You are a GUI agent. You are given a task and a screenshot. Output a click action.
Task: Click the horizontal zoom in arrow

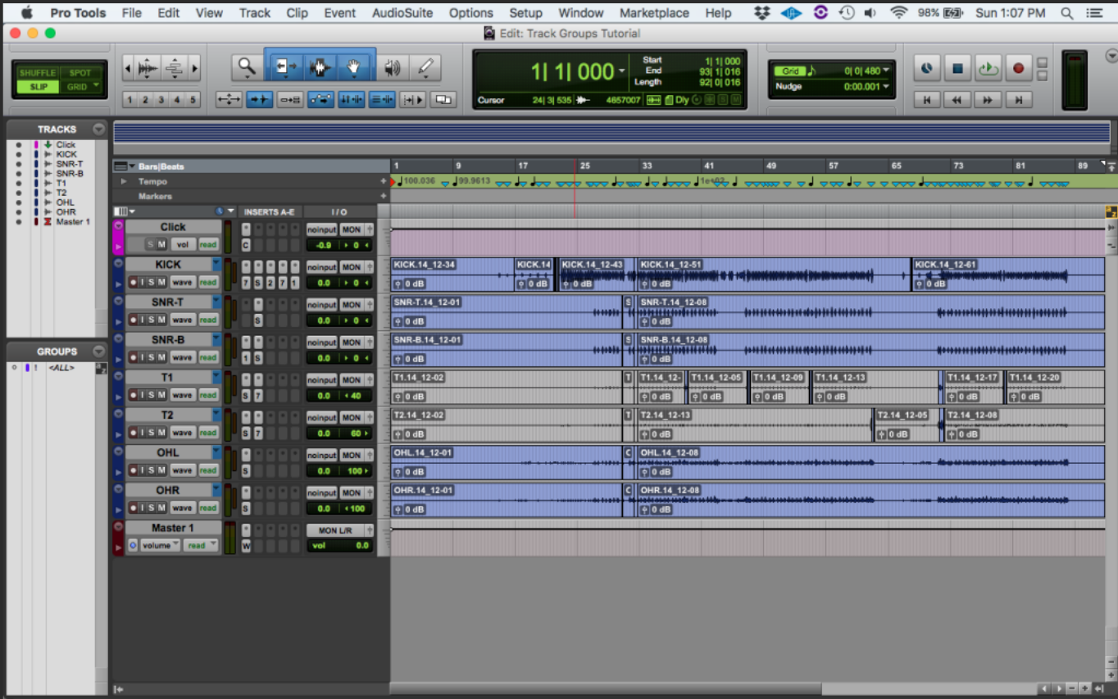(x=194, y=68)
